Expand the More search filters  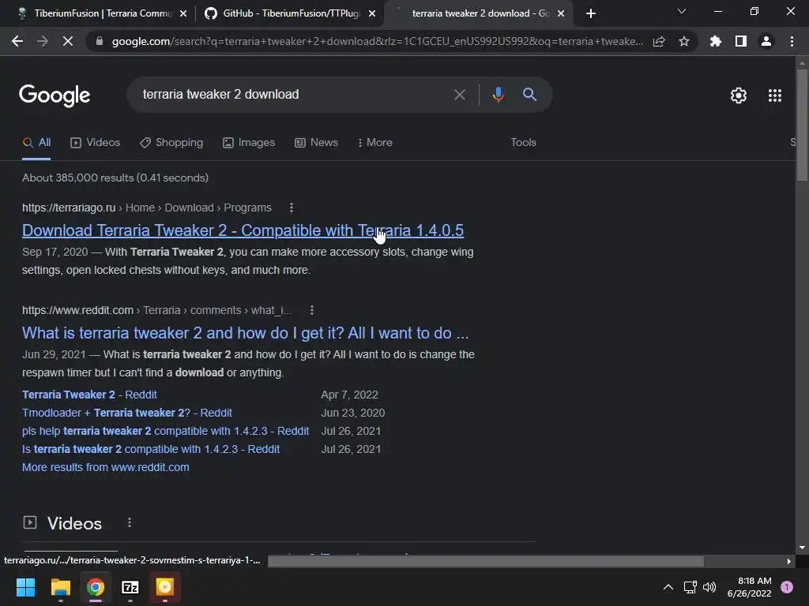pyautogui.click(x=375, y=143)
